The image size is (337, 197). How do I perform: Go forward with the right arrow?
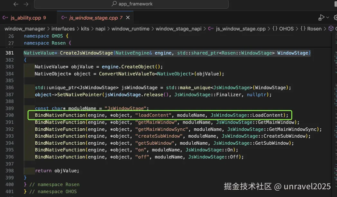26,4
